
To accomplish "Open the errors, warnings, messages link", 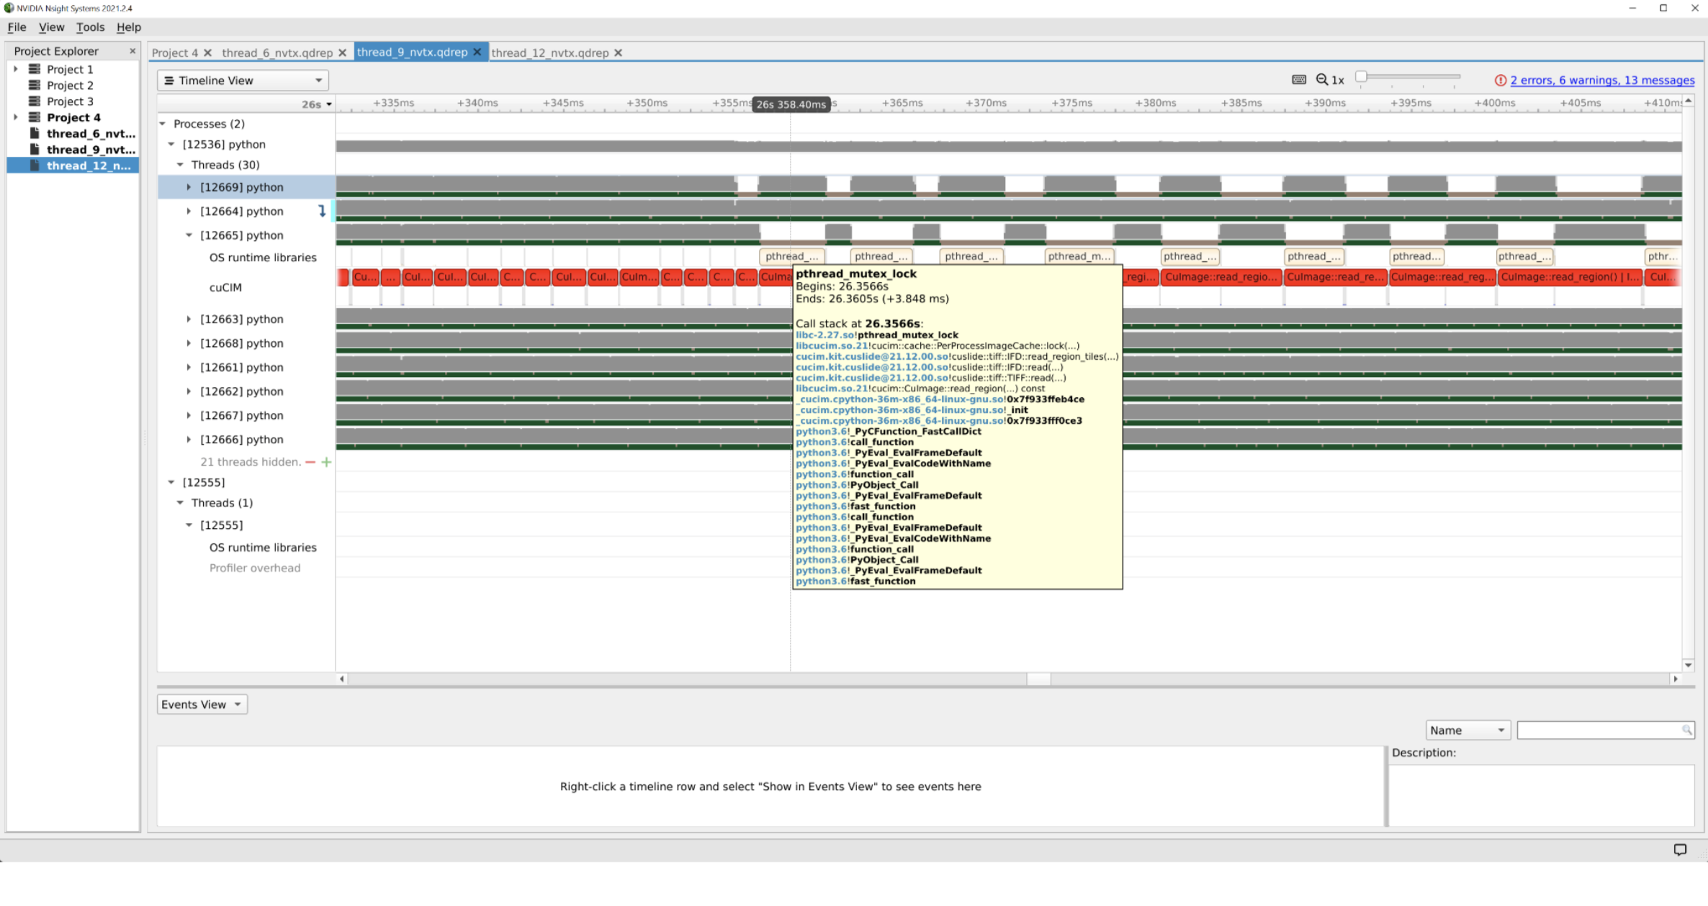I will (1602, 81).
